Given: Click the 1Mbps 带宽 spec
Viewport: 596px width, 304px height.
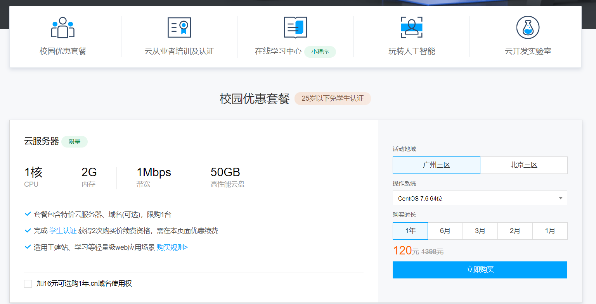Looking at the screenshot, I should [x=154, y=177].
